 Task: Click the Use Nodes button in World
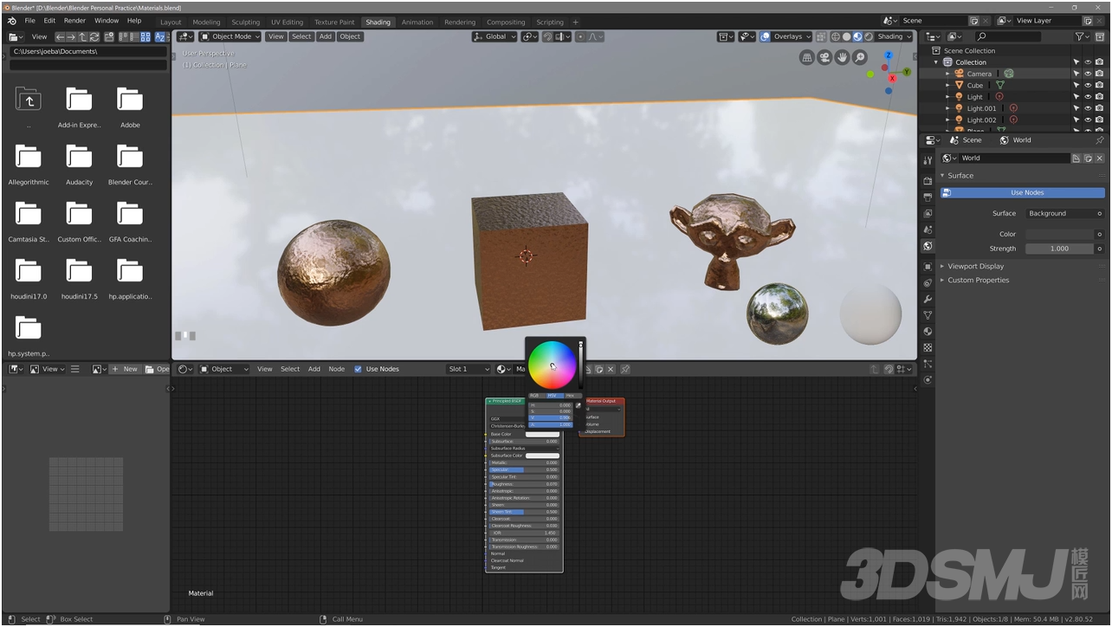pos(1022,193)
